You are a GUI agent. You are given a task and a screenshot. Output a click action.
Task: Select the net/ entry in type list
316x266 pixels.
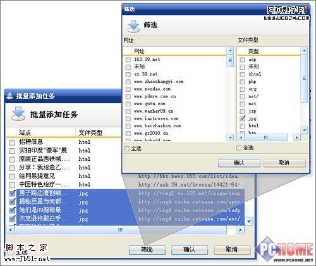tap(253, 96)
